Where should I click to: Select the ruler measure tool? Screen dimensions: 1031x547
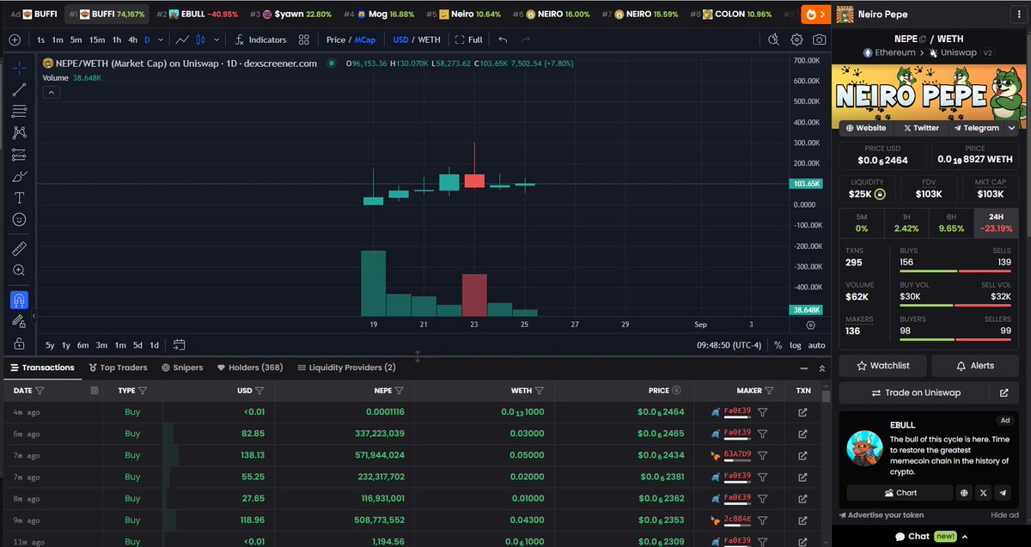click(x=19, y=248)
